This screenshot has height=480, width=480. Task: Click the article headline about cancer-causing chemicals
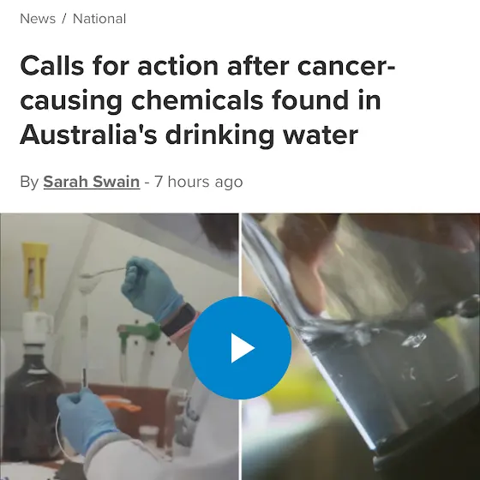[207, 99]
